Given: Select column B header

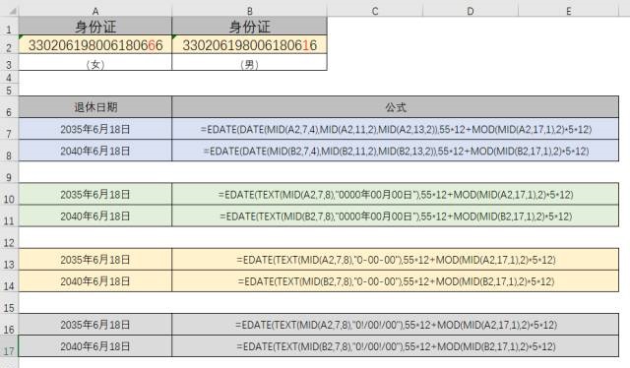Looking at the screenshot, I should pos(249,11).
